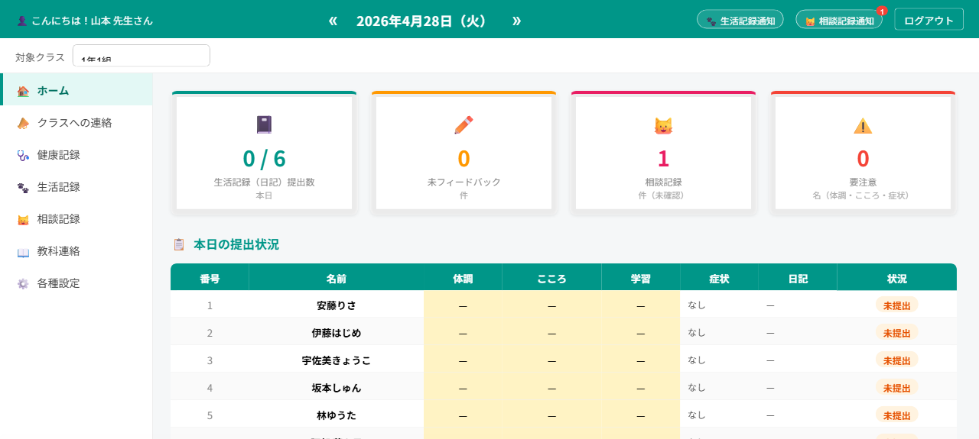The width and height of the screenshot is (979, 439).
Task: Open the 相談記録 unconfirmed count card
Action: [x=663, y=153]
